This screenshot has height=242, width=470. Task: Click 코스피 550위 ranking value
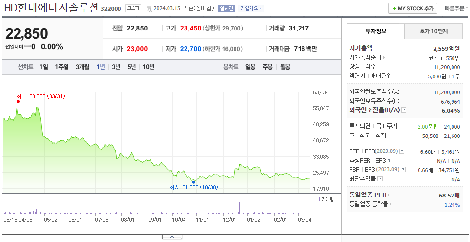point(444,58)
